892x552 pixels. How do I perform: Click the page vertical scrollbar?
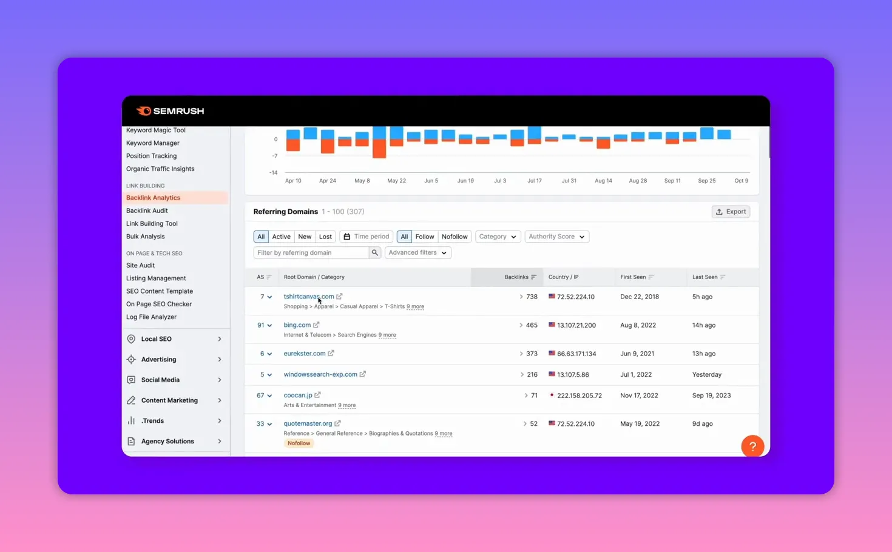[x=768, y=143]
